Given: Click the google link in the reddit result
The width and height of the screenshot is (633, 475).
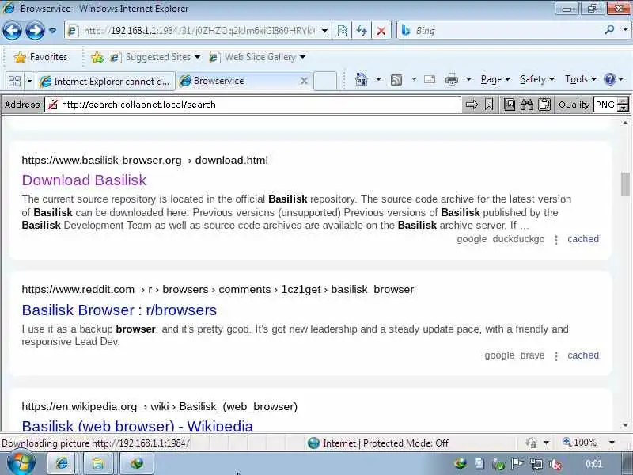Looking at the screenshot, I should [499, 355].
